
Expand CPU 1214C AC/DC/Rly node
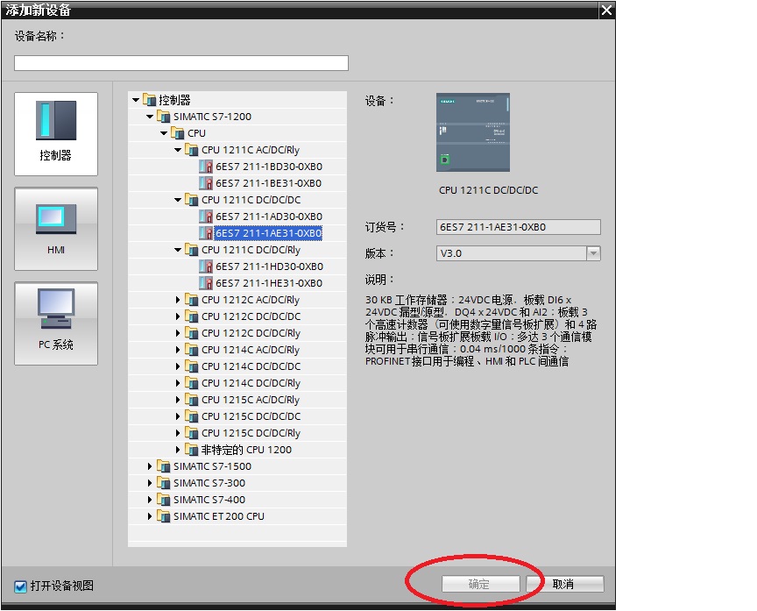tap(178, 350)
